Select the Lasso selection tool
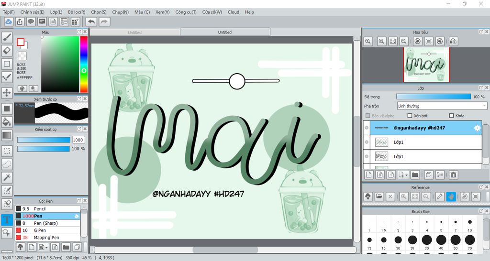Screen dimensions: 490x261 coord(7,164)
